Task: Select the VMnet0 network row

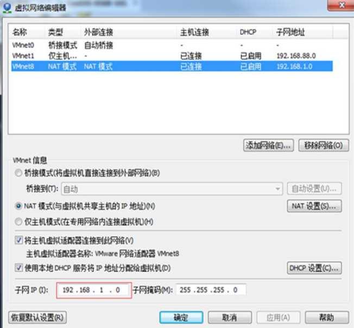Action: tap(172, 46)
